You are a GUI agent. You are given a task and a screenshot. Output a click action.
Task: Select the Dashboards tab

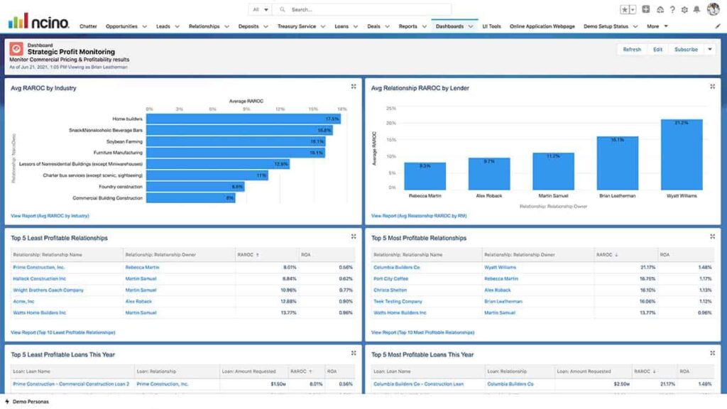coord(449,26)
